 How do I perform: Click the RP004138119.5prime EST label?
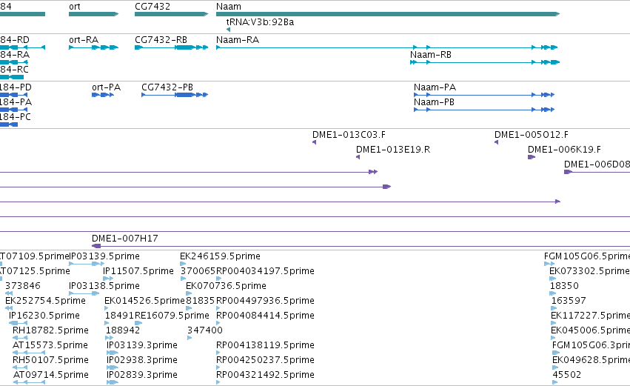pyautogui.click(x=265, y=345)
